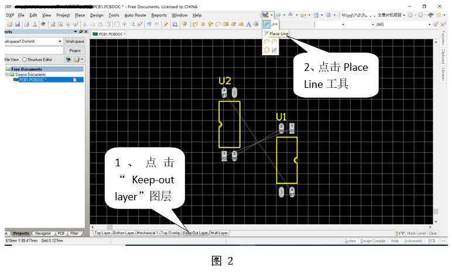Screen dimensions: 452x274
Task: Switch to Keep-Out Layer tab
Action: pos(196,233)
